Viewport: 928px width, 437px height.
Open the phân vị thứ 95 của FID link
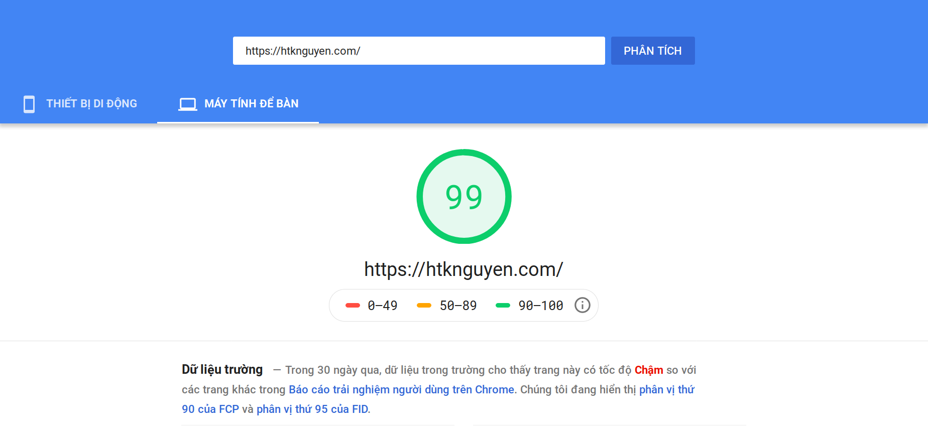(x=312, y=409)
